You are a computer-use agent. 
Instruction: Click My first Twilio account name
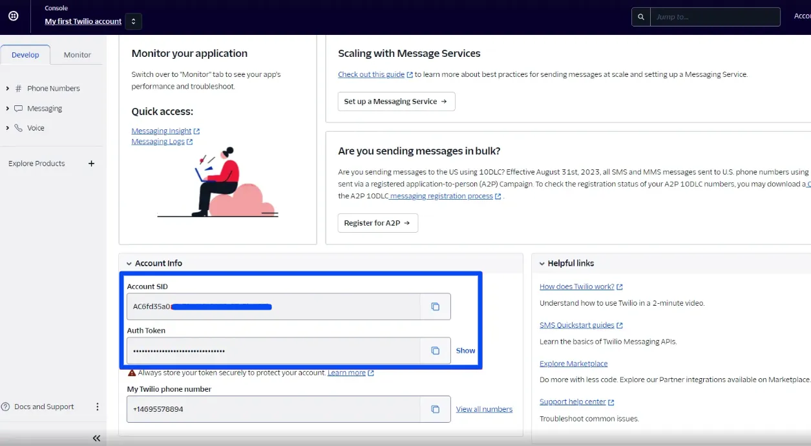click(x=83, y=21)
